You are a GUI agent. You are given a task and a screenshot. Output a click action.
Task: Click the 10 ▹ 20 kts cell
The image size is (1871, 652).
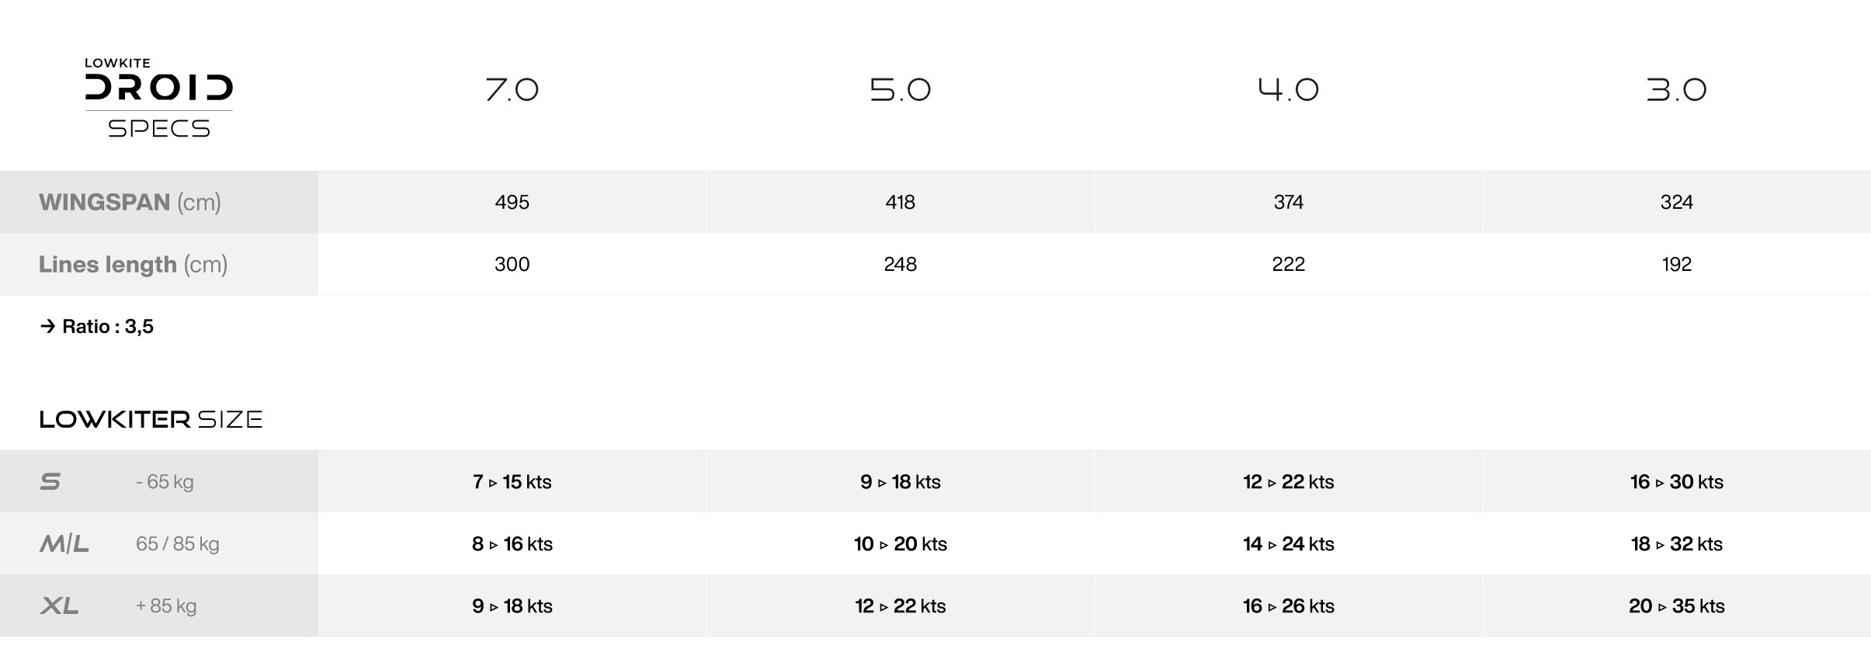(900, 544)
